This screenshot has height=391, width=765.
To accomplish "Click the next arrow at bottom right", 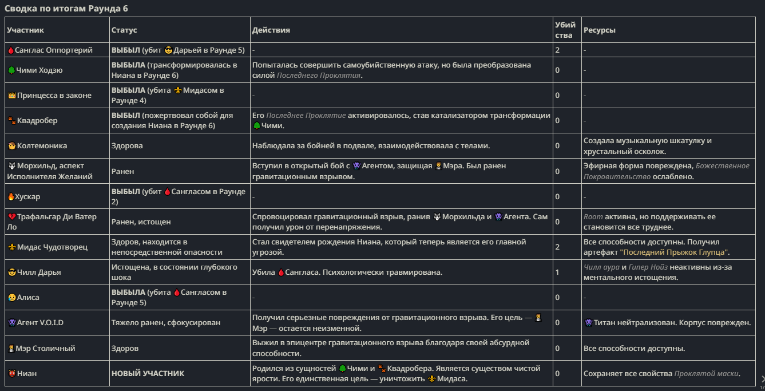I will [762, 378].
